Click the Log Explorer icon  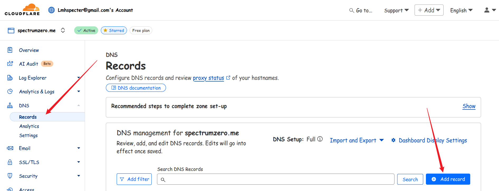[10, 78]
